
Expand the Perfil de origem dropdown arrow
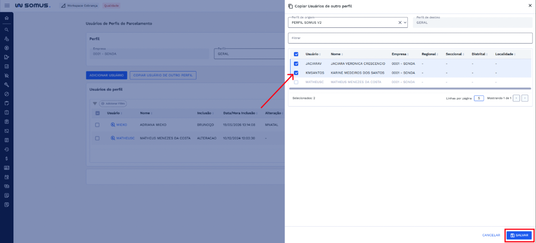coord(405,22)
